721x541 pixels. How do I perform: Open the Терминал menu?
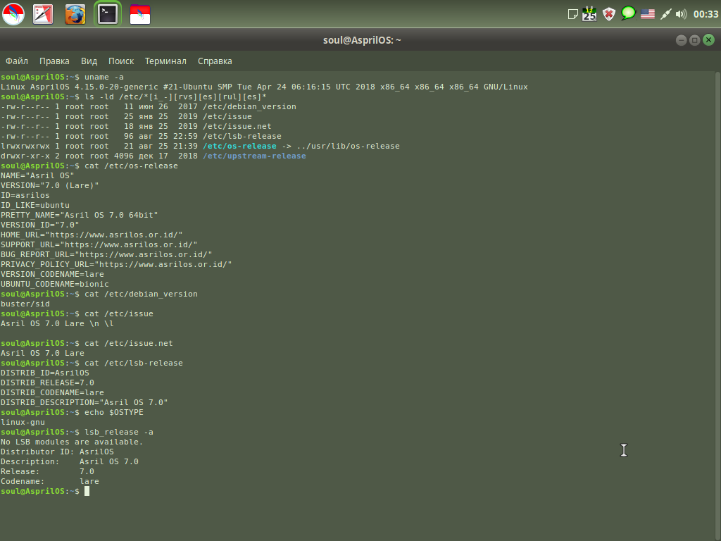click(165, 61)
